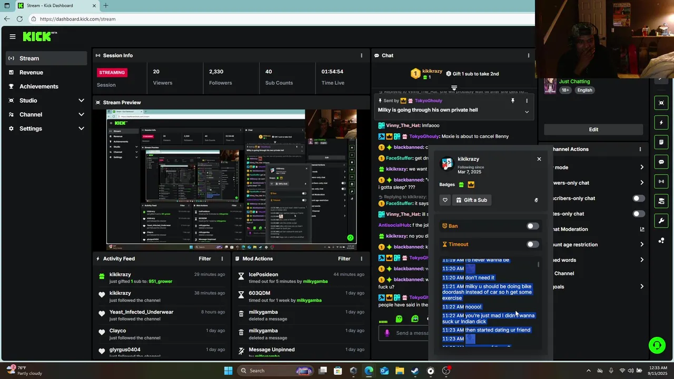The image size is (674, 379).
Task: Click Edit stream info button
Action: [593, 129]
